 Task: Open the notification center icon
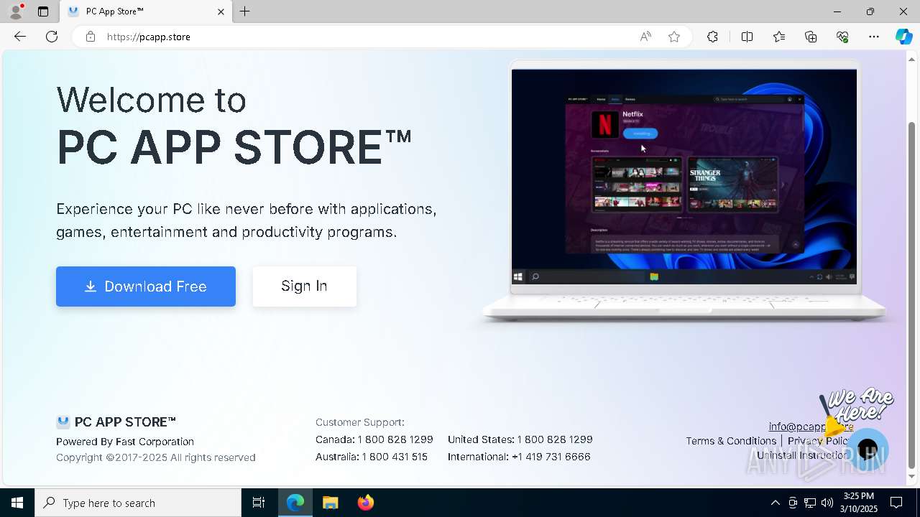897,503
